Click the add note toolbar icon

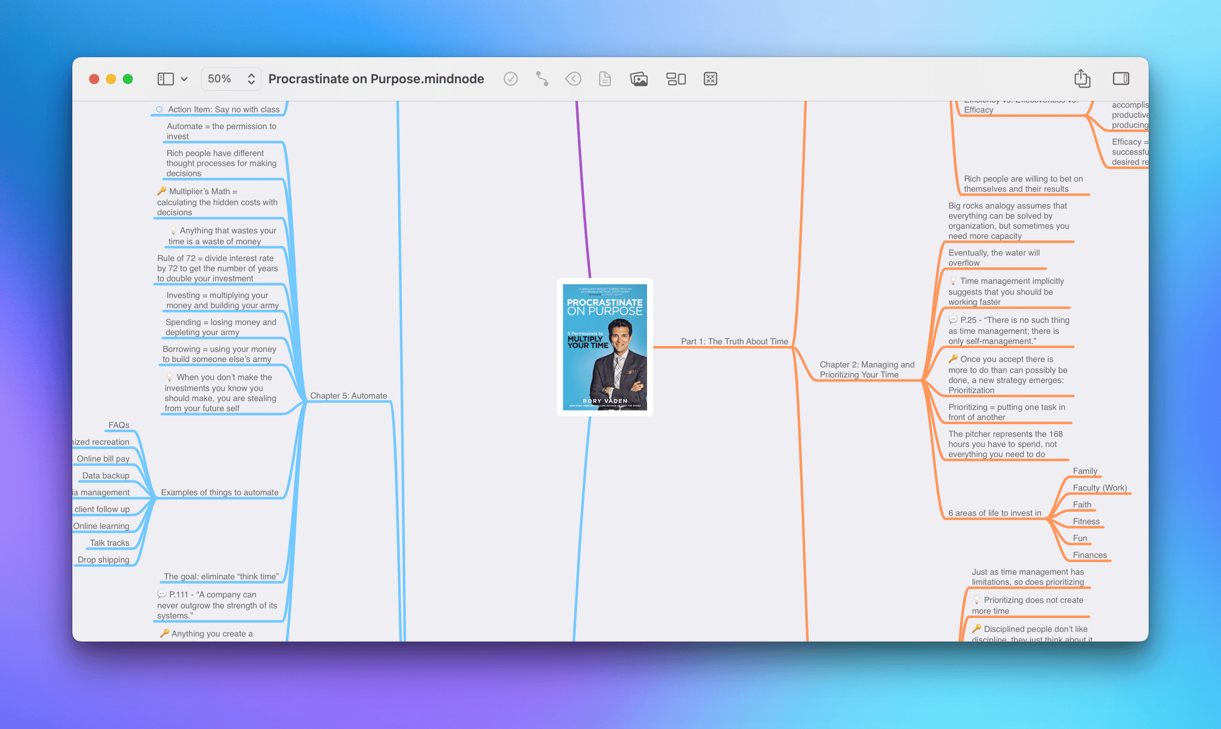(x=605, y=79)
